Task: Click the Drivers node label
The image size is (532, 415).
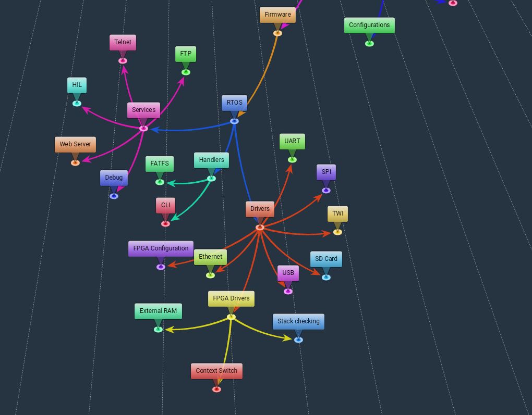Action: [260, 209]
